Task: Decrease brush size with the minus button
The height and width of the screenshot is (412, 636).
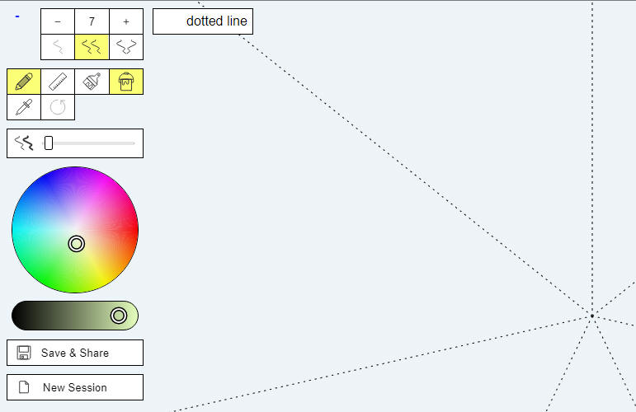Action: tap(58, 21)
